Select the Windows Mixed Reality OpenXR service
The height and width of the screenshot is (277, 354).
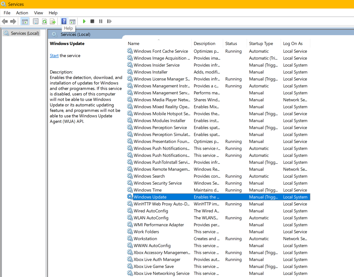click(x=218, y=107)
